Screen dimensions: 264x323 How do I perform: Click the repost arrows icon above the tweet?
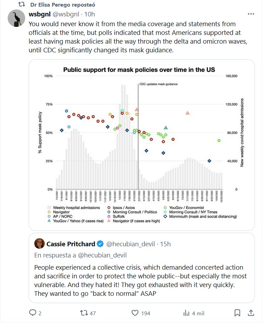(x=22, y=5)
